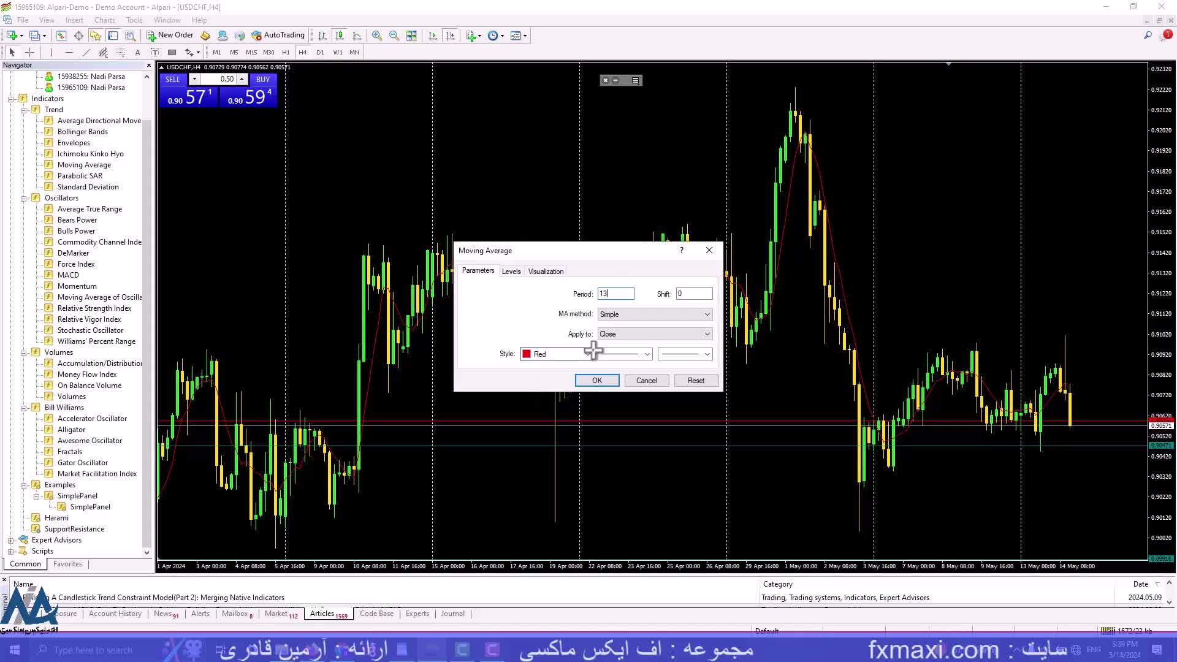The width and height of the screenshot is (1177, 662).
Task: Open the Charts menu
Action: pyautogui.click(x=104, y=20)
